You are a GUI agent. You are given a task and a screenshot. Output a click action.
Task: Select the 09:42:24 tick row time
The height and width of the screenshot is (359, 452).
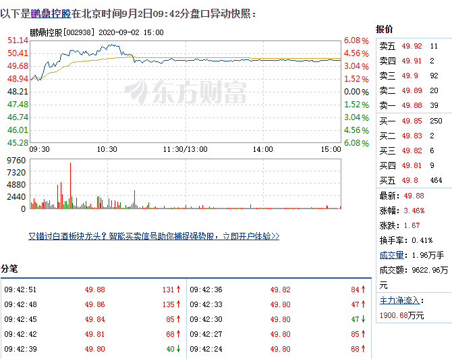pos(206,349)
